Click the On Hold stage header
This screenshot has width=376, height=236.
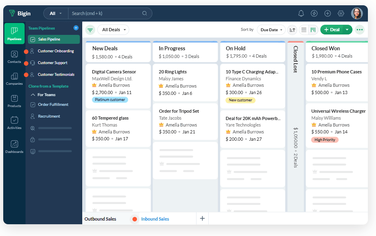[252, 52]
